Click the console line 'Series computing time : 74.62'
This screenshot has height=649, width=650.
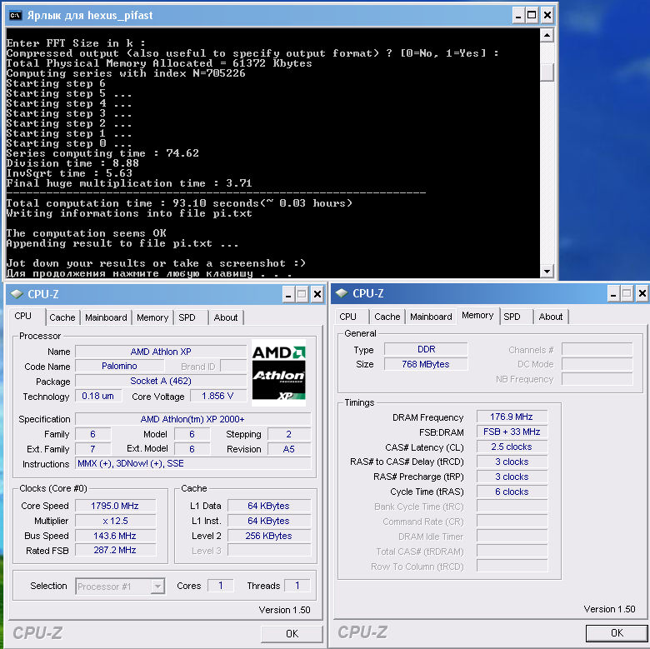click(x=102, y=153)
